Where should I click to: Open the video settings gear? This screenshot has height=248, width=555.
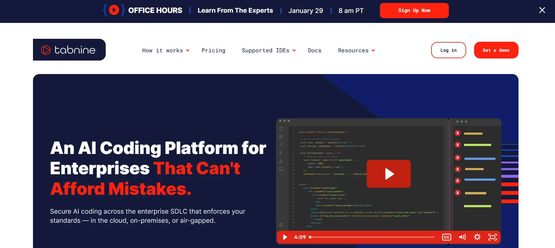point(477,237)
